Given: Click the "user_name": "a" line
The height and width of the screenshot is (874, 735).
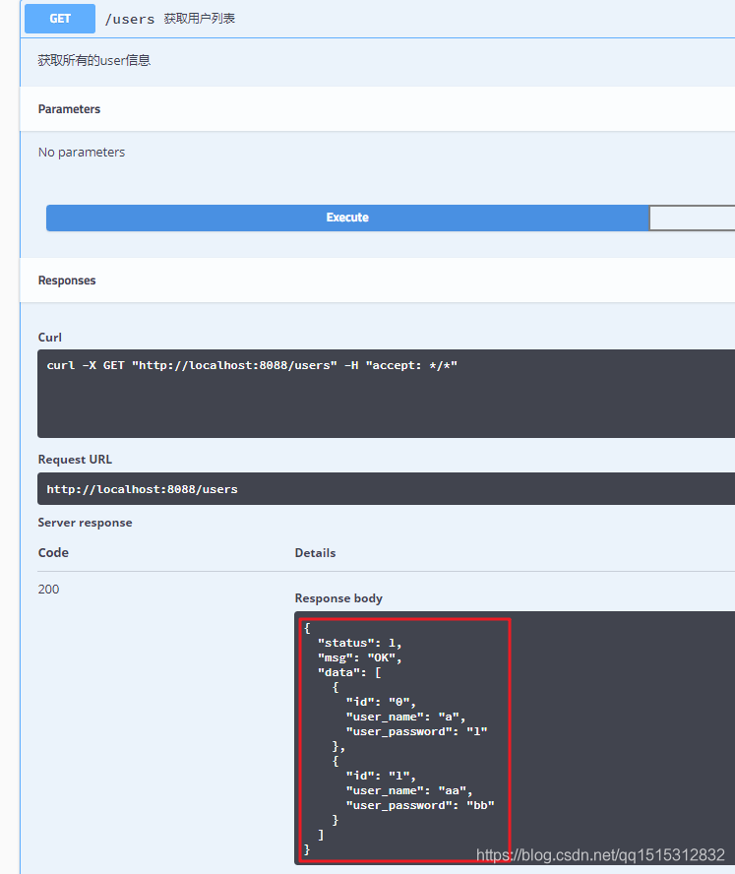Looking at the screenshot, I should 405,717.
